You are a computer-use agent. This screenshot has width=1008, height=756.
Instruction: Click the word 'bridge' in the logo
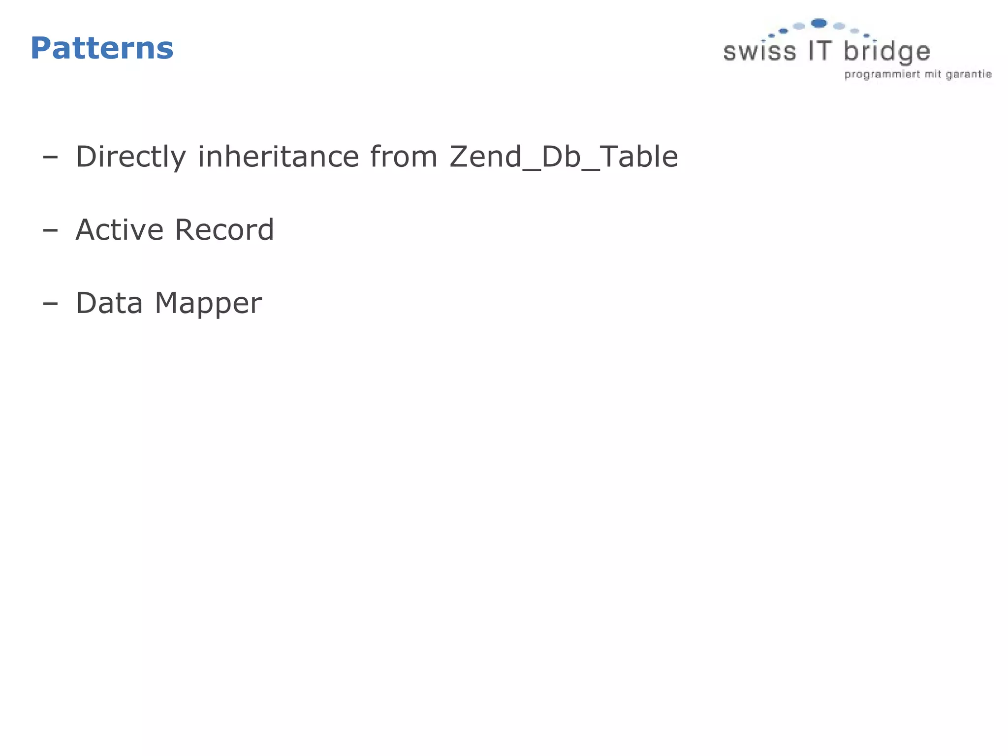[x=887, y=52]
